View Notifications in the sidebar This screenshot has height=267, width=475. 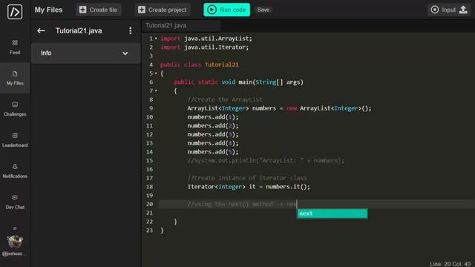point(15,171)
